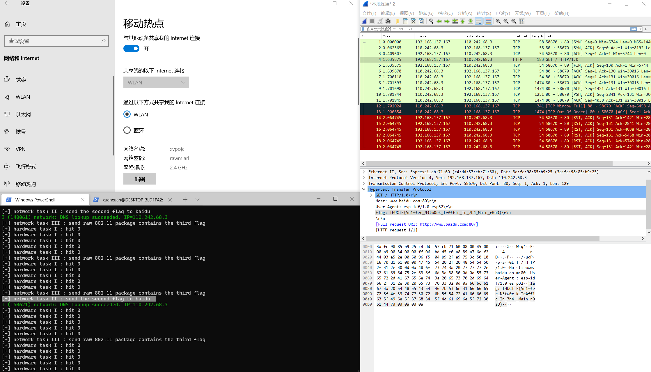Stop the current packet capture

(372, 21)
